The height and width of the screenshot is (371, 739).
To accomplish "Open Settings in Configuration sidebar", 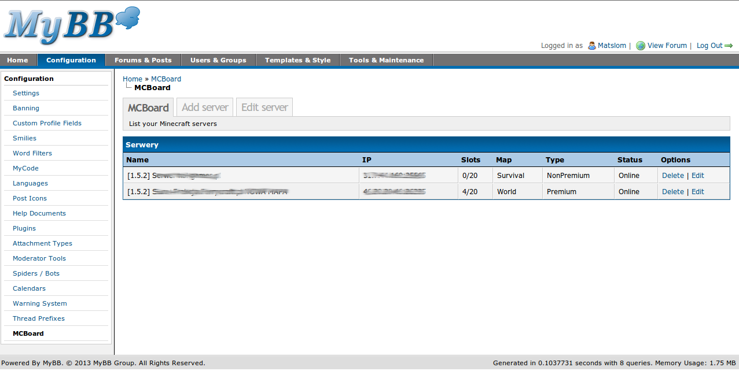I will 26,93.
